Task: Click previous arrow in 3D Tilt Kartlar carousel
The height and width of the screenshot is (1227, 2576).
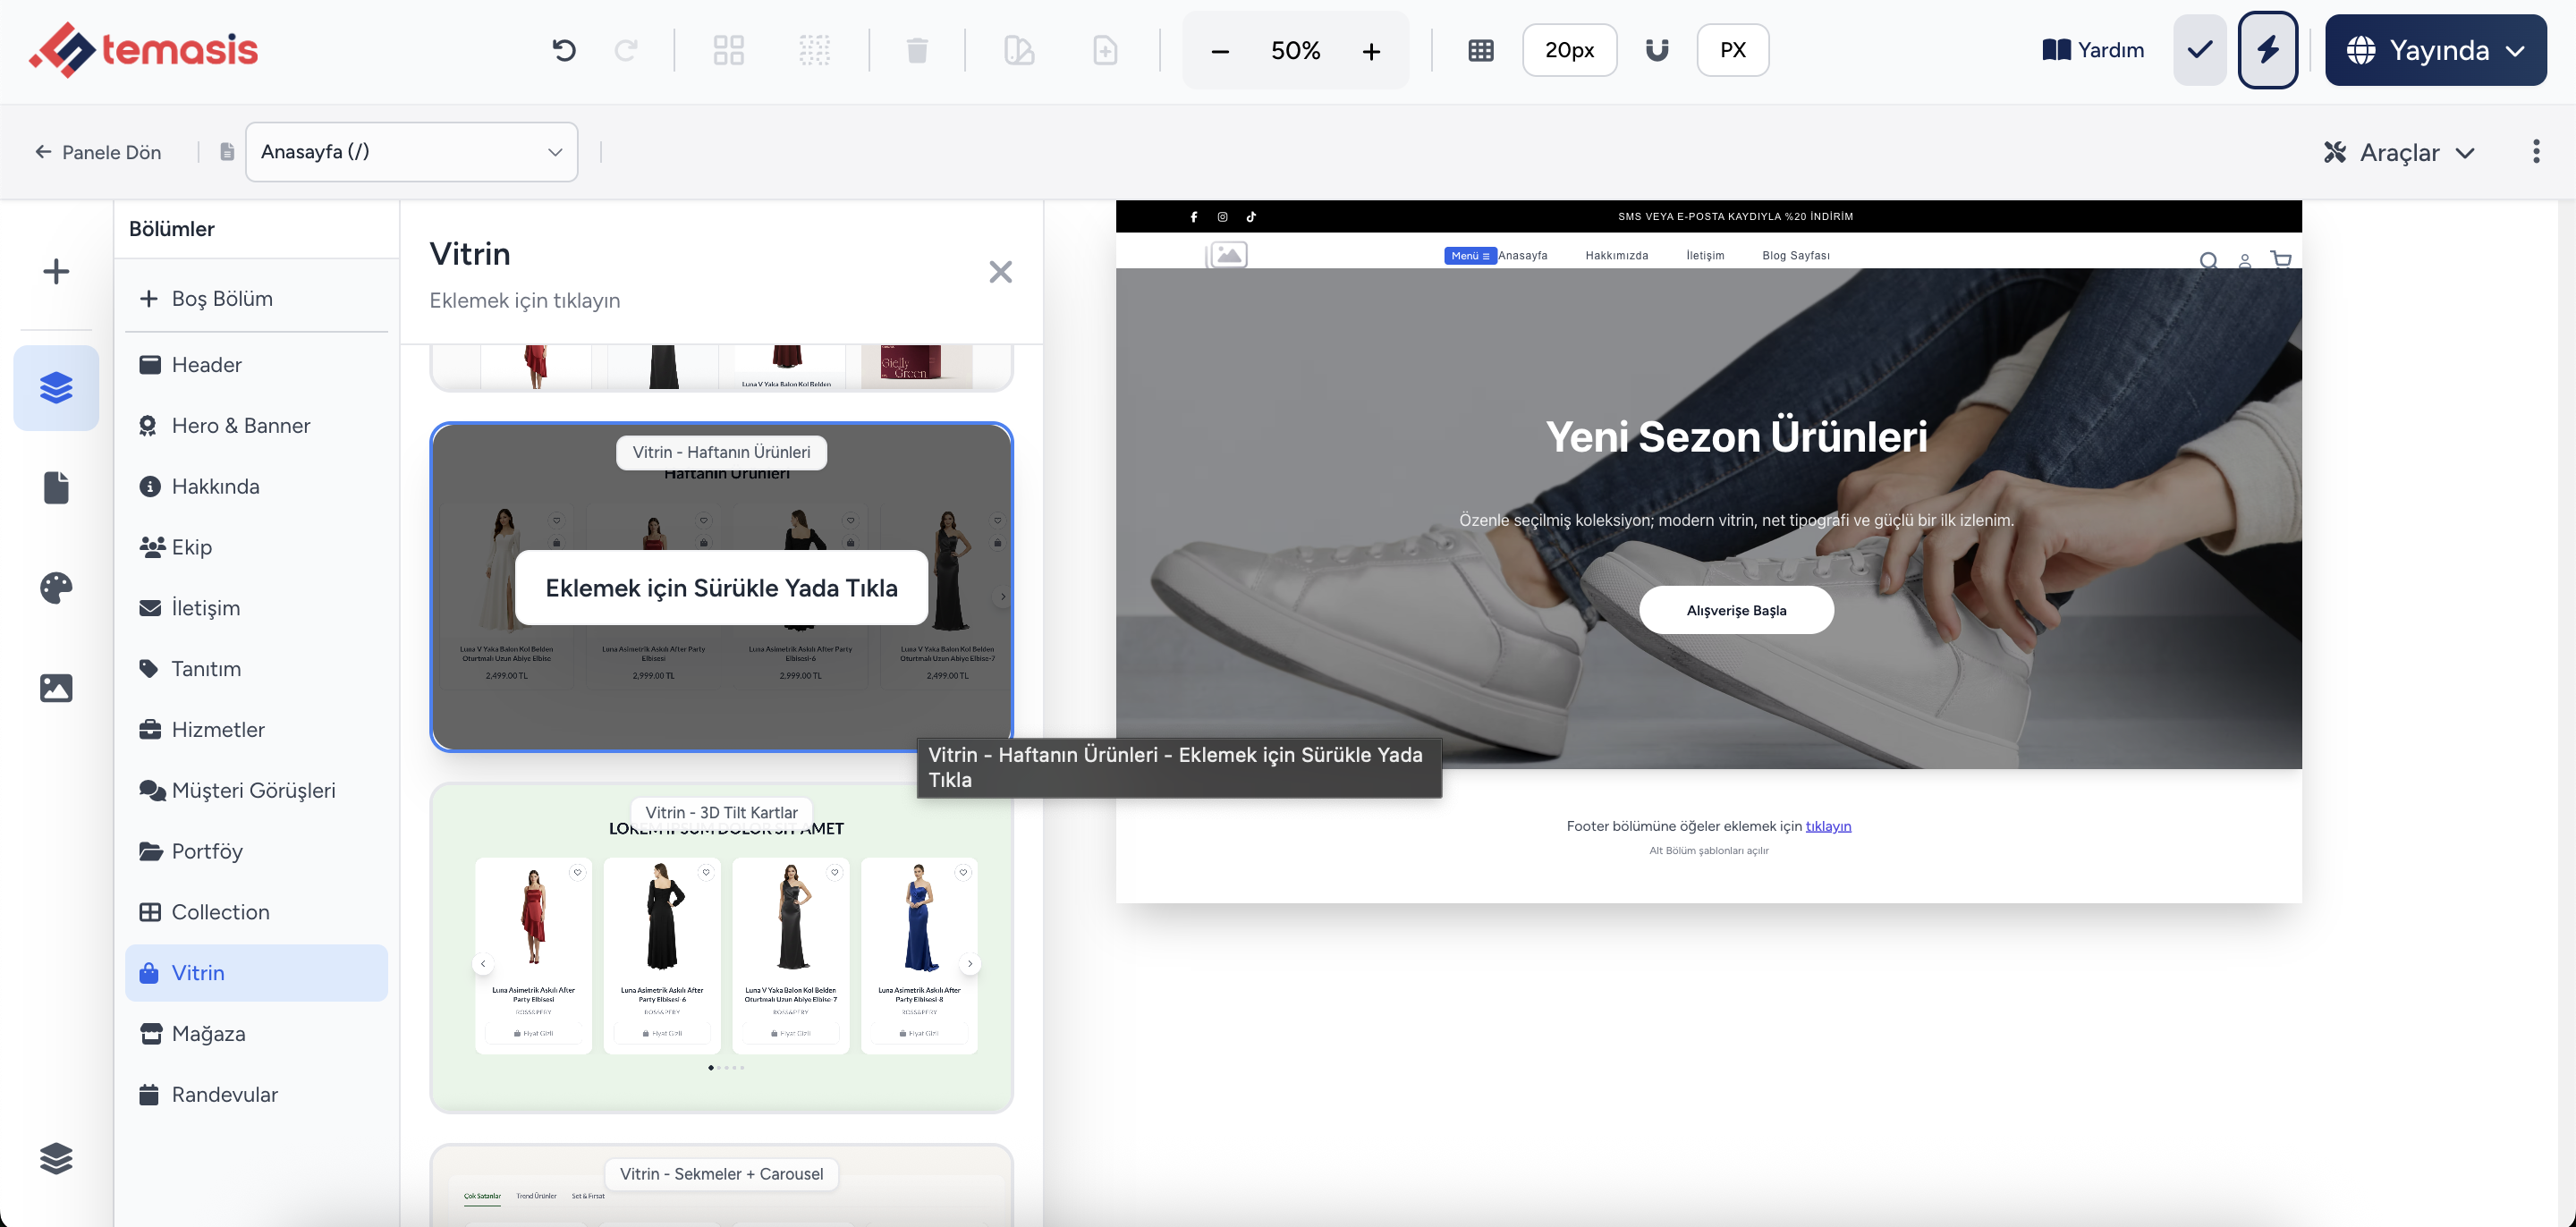Action: [483, 964]
